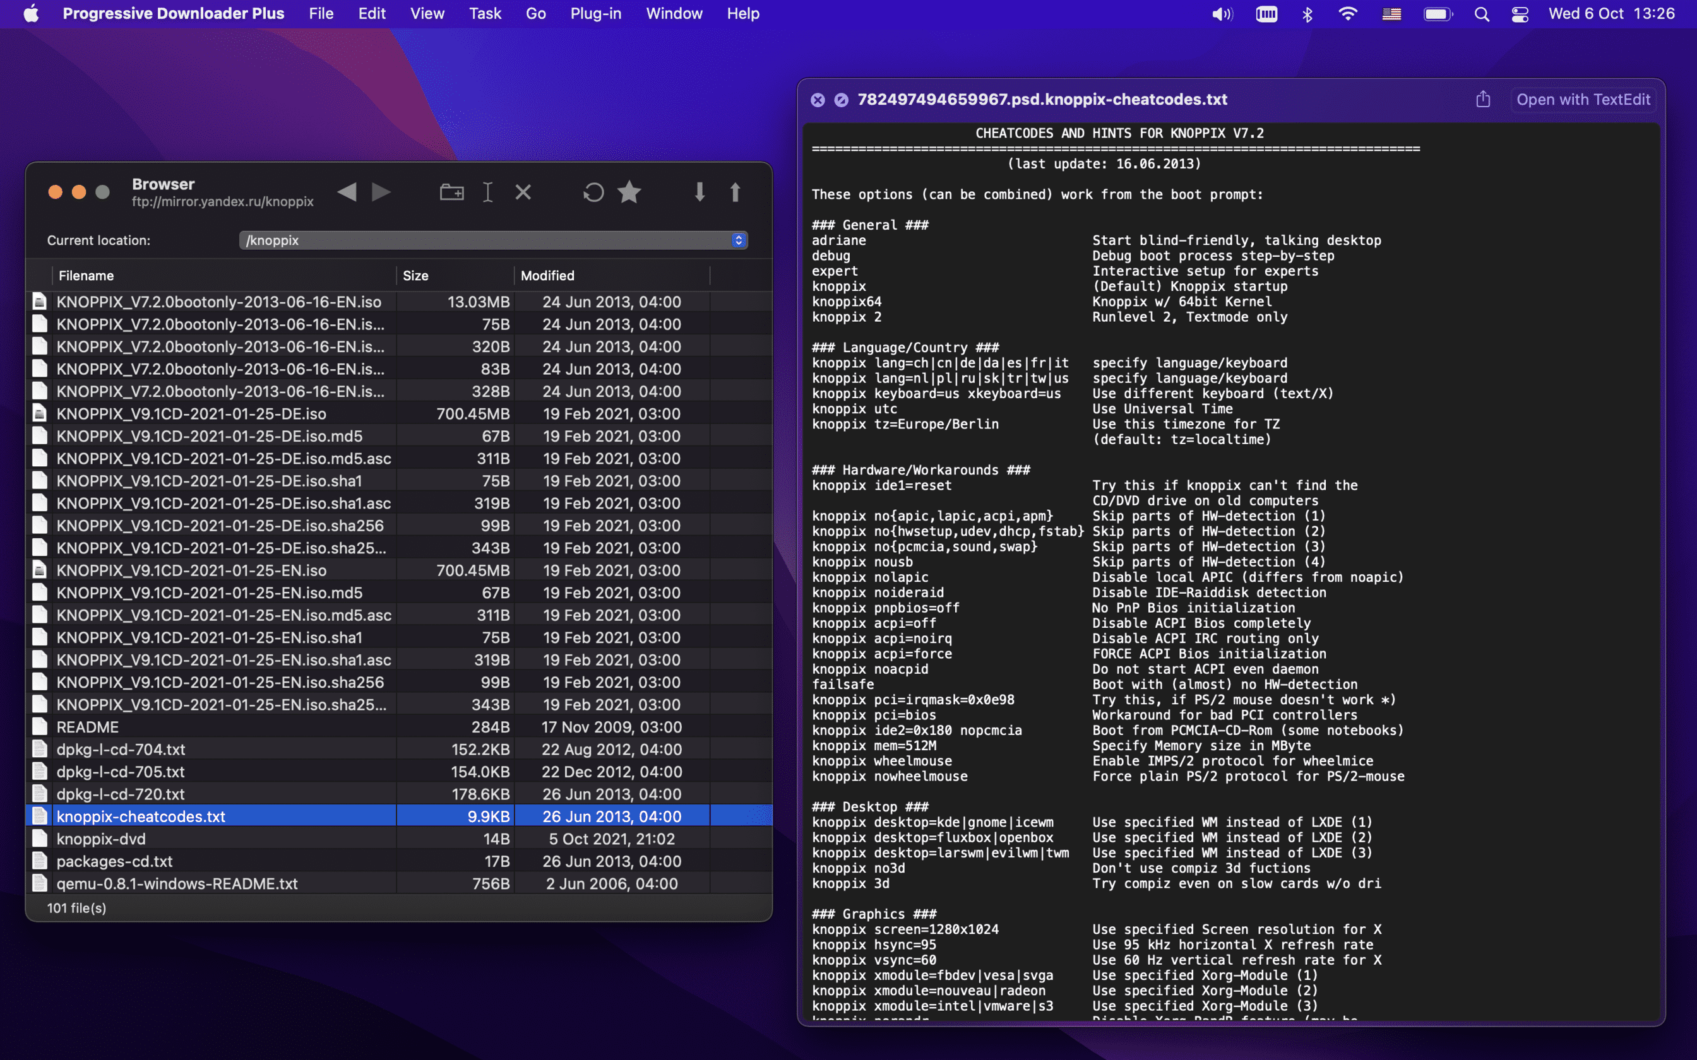Select packages-cd.txt in the list
The height and width of the screenshot is (1060, 1697).
point(399,862)
